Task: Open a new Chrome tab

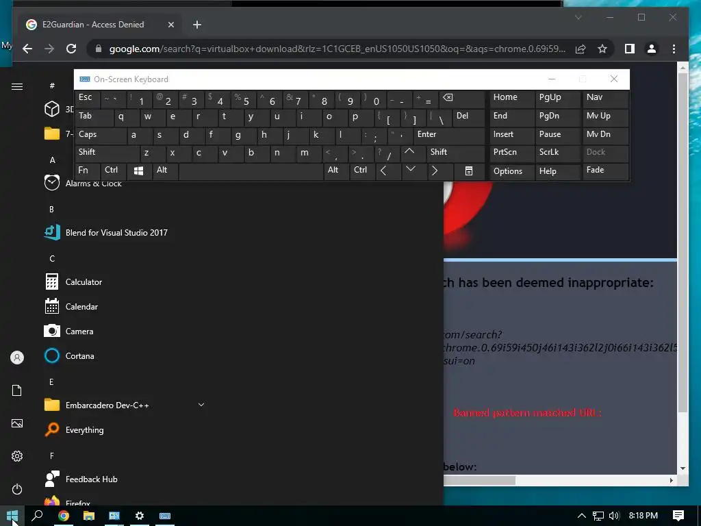Action: (197, 25)
